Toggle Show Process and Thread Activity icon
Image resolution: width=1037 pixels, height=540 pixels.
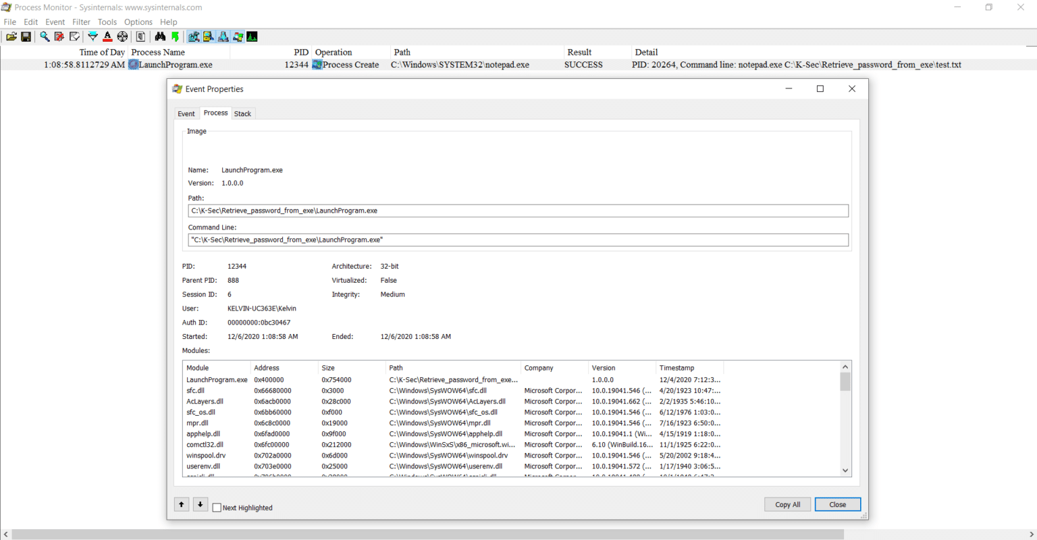[x=238, y=36]
